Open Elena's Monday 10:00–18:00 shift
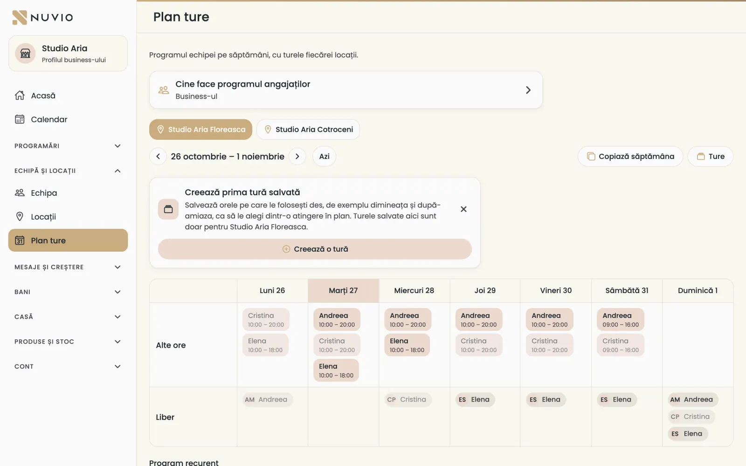The height and width of the screenshot is (466, 746). 265,345
